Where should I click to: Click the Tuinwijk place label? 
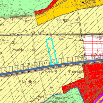[x=76, y=72]
